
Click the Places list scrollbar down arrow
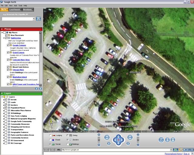(40, 85)
